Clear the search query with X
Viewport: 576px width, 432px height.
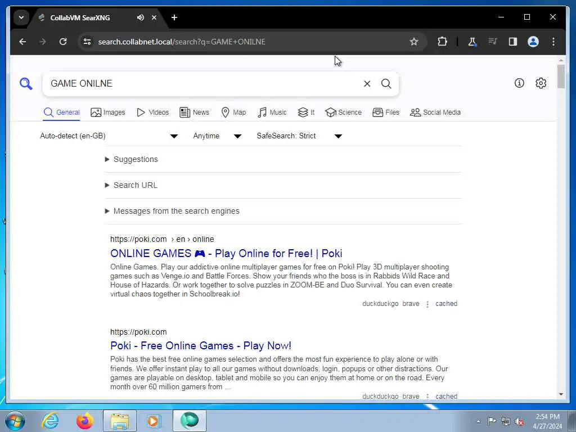[367, 84]
